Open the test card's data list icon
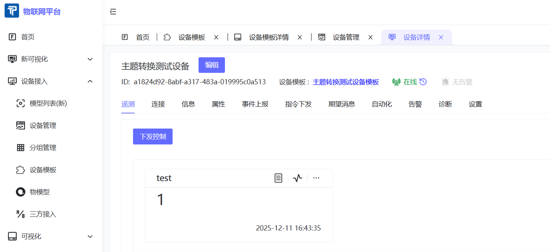 click(278, 178)
